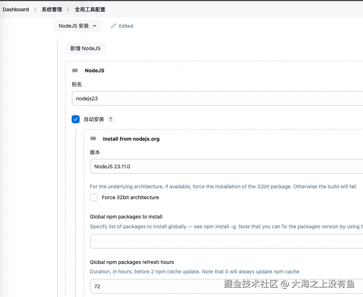Click the Global npm packages to install field
This screenshot has width=363, height=297.
pos(226,241)
